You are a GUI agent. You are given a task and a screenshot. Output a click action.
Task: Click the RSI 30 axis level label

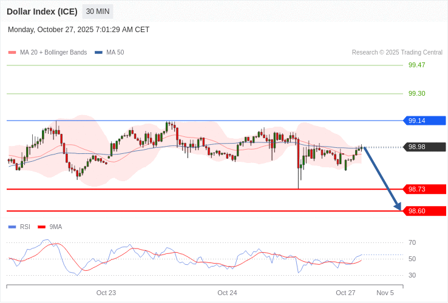[x=412, y=275]
